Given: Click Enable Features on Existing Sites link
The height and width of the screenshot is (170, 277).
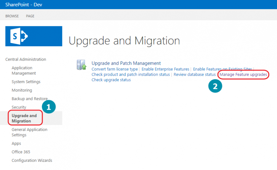Looking at the screenshot, I should (223, 69).
